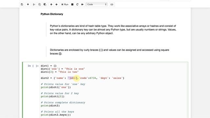Open the command palette keyboard icon
The width and height of the screenshot is (210, 118).
(x=112, y=4)
